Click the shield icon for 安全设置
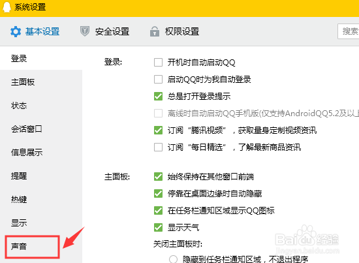The width and height of the screenshot is (359, 263). [x=85, y=31]
